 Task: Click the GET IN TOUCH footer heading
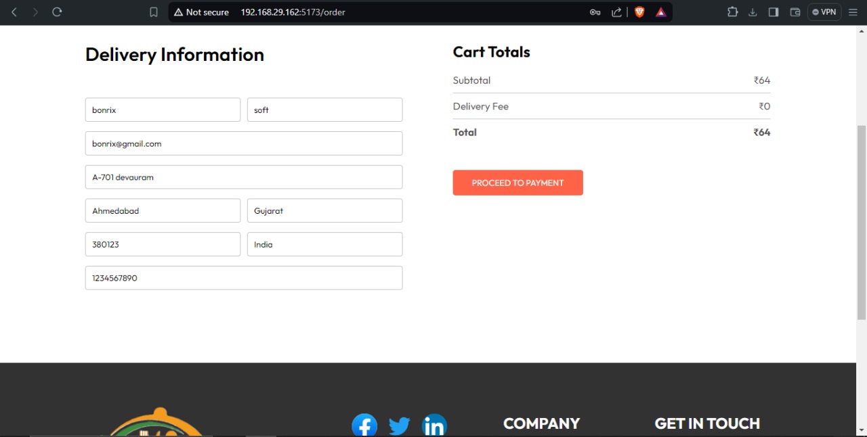(707, 423)
